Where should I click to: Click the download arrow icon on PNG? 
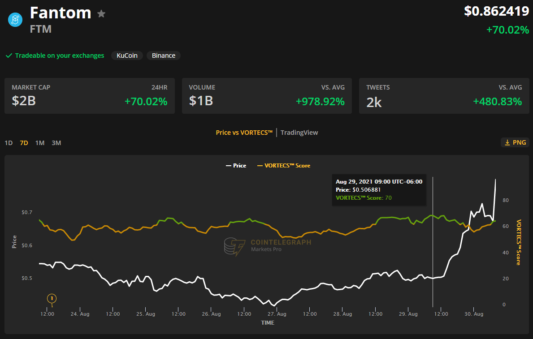pyautogui.click(x=507, y=143)
